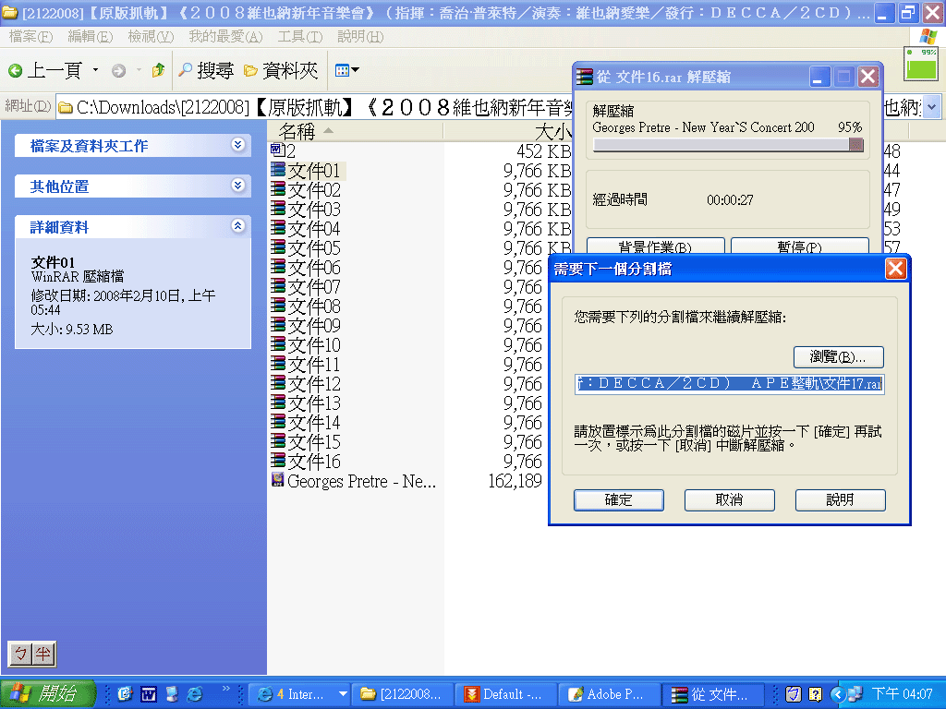
Task: Select the 文件13 file name
Action: click(314, 403)
